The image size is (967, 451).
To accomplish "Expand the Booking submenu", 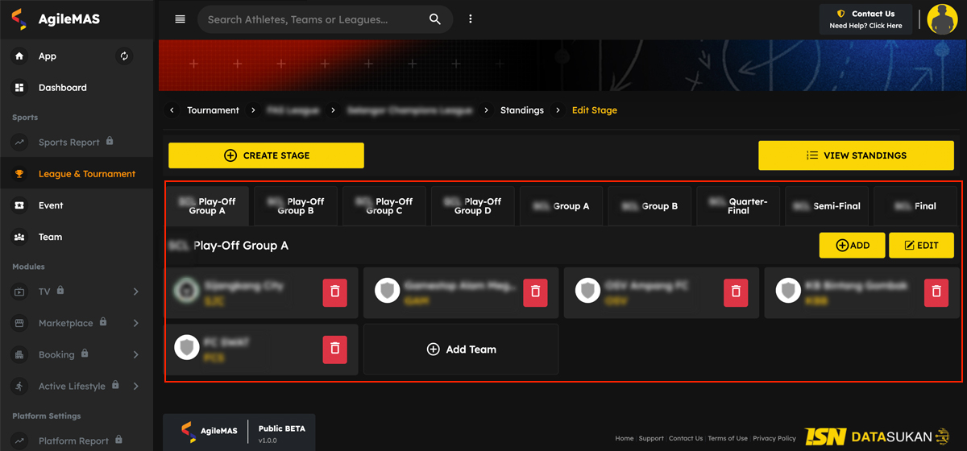I will tap(135, 354).
